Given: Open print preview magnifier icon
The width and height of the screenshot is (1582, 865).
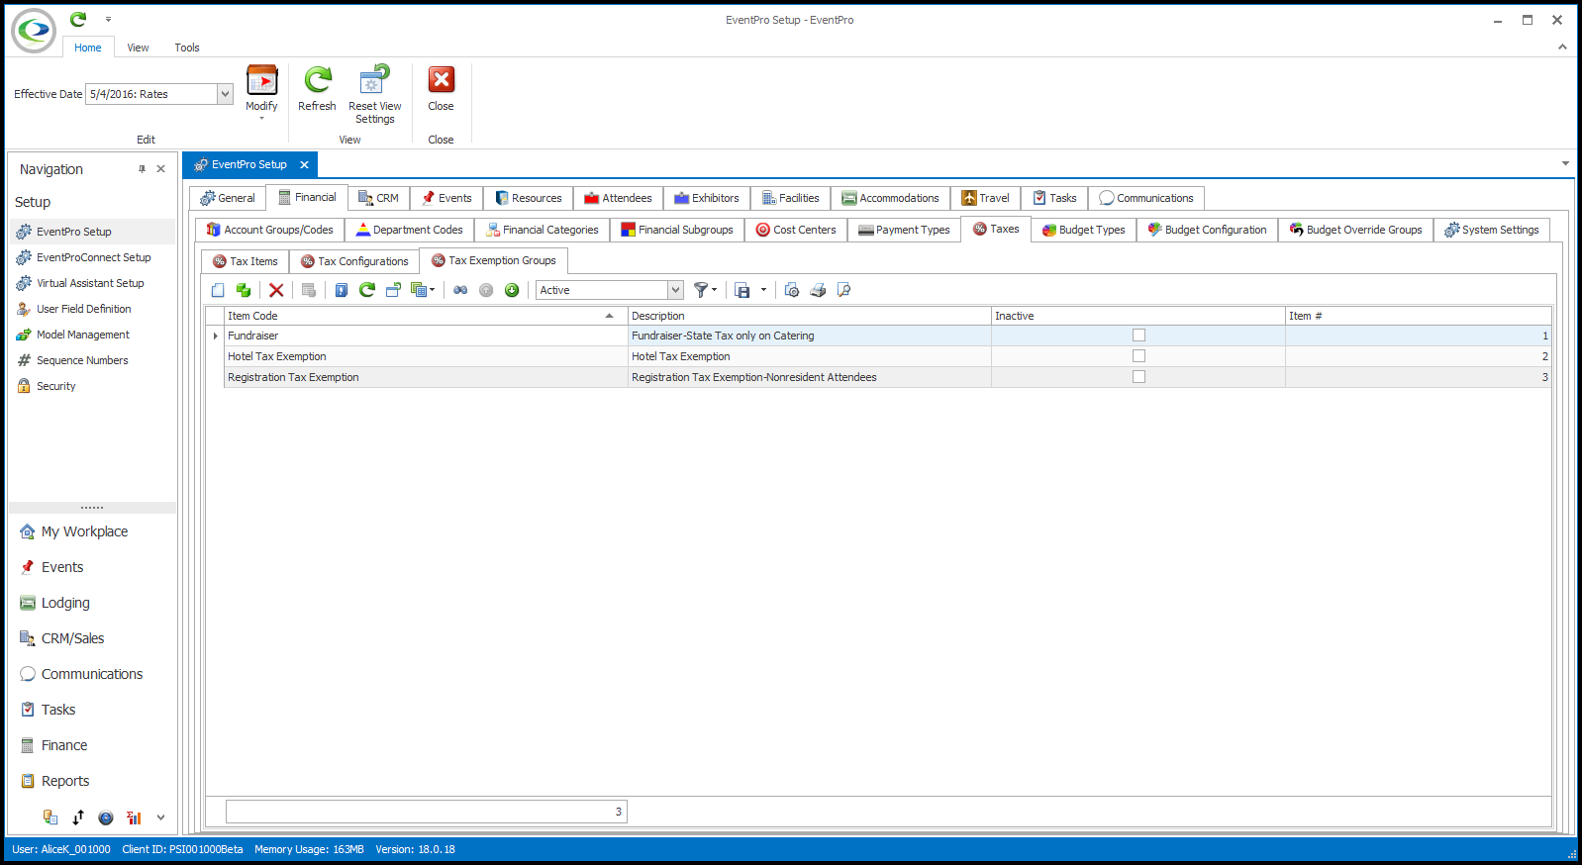Looking at the screenshot, I should click(x=843, y=290).
